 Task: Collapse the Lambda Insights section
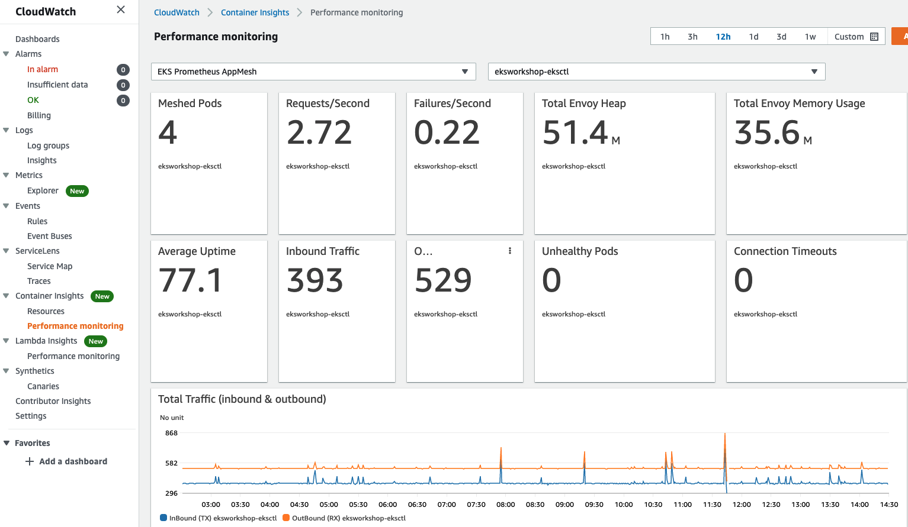click(6, 341)
